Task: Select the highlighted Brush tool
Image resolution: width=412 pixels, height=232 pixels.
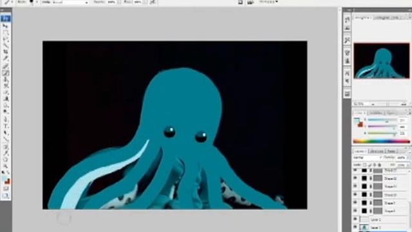Action: click(6, 73)
